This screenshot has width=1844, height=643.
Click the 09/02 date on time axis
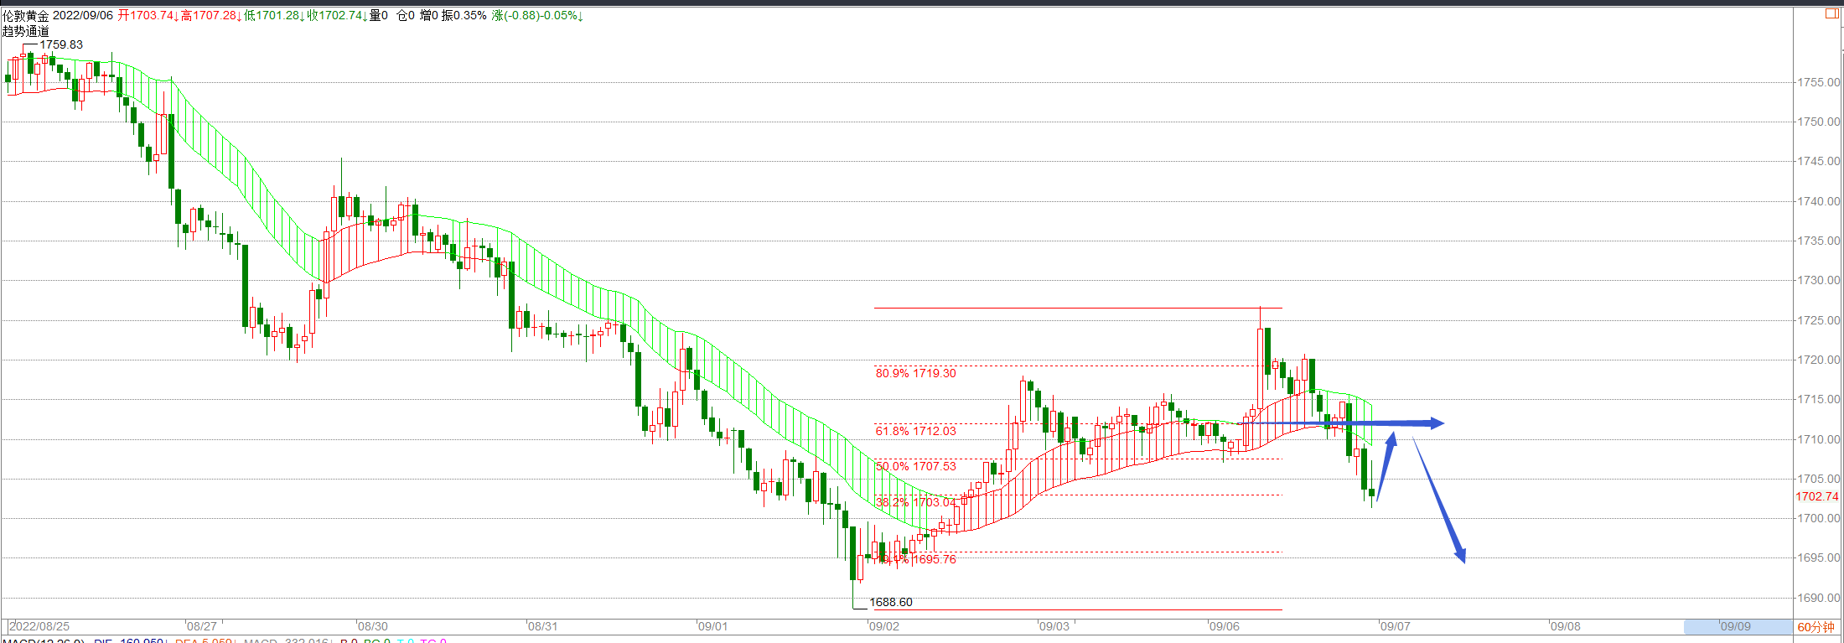point(884,626)
